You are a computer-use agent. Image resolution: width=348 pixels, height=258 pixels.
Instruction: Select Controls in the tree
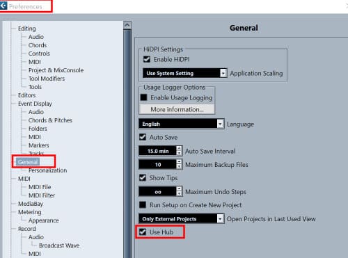tap(39, 54)
